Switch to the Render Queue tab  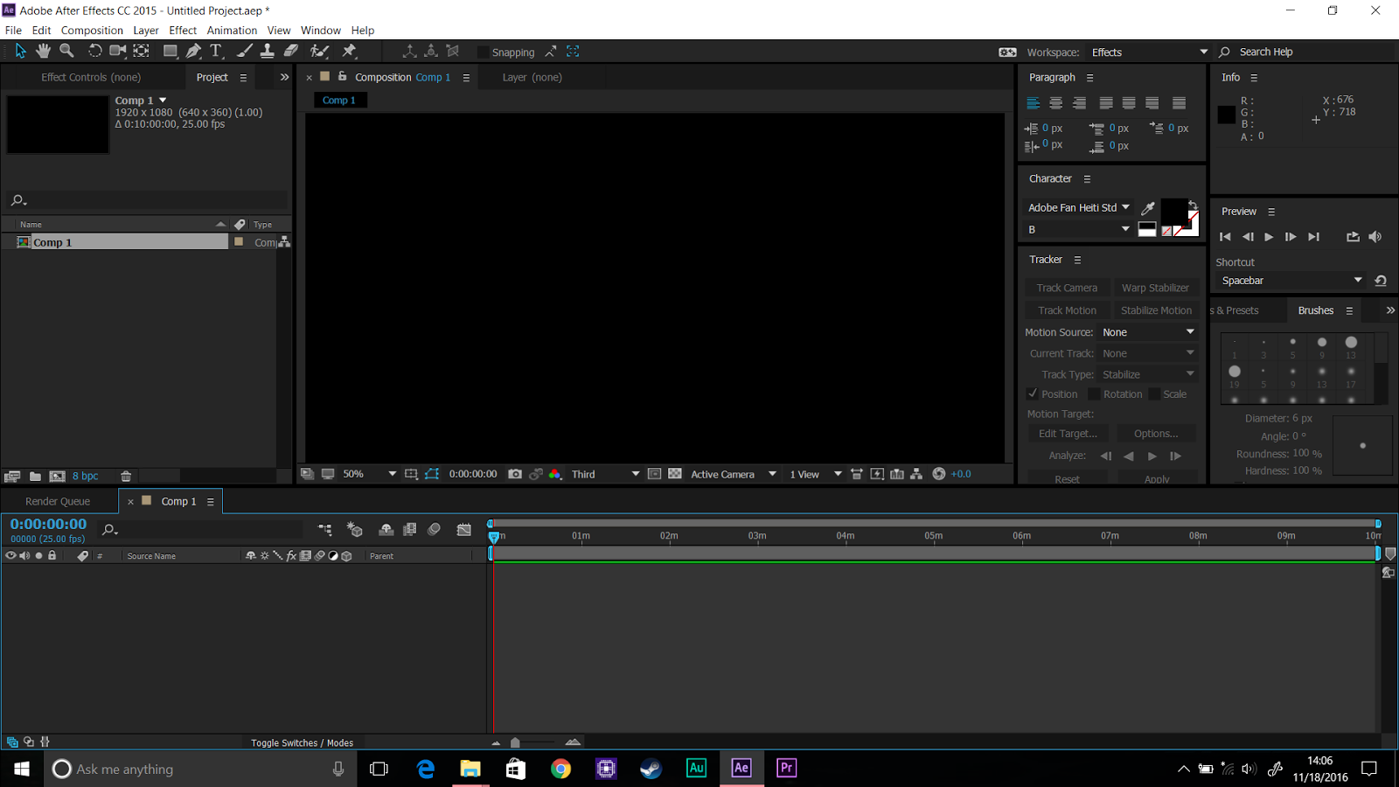click(x=58, y=501)
